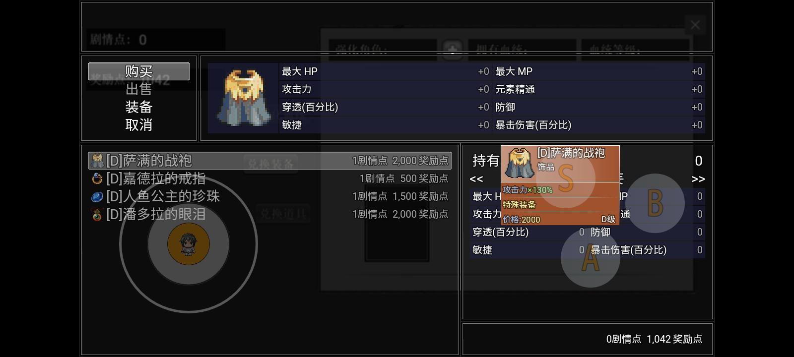
Task: Tap the virtual S button
Action: point(566,178)
